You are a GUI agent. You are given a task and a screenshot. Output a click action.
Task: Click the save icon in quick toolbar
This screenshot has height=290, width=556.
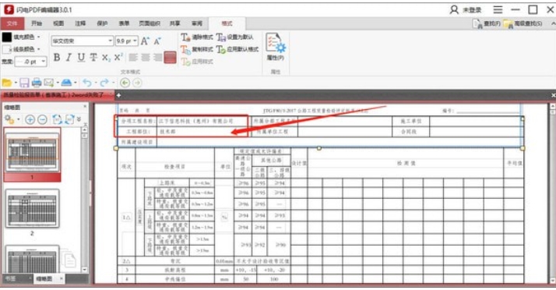[x=24, y=83]
